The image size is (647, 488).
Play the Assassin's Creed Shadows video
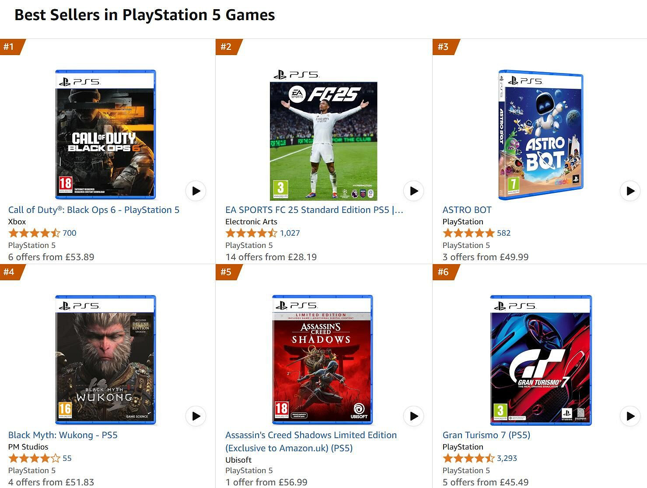click(413, 416)
